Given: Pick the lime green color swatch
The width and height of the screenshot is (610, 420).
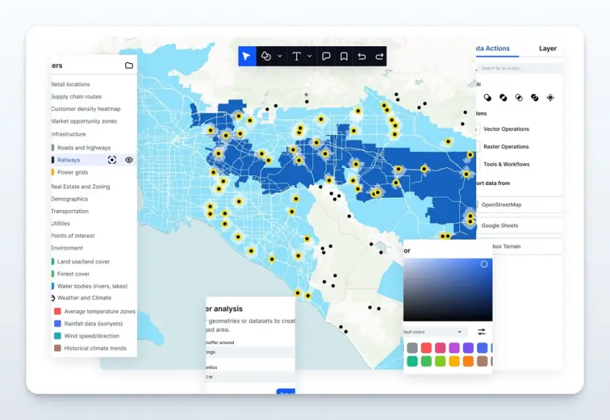Looking at the screenshot, I should point(440,361).
